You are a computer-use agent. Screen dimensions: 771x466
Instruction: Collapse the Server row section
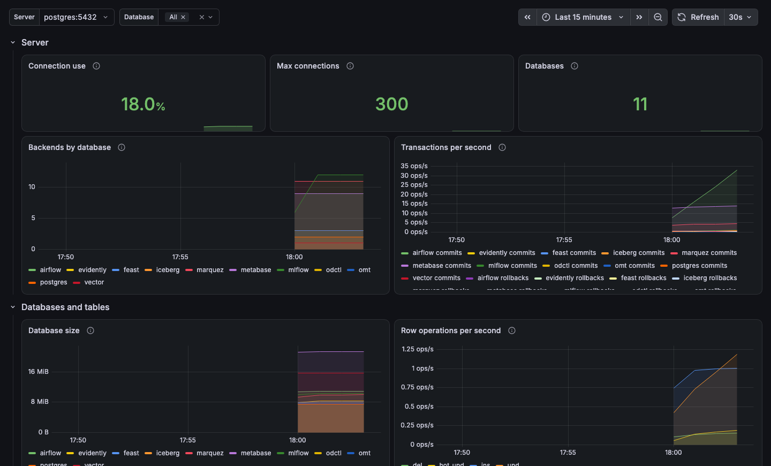click(13, 42)
